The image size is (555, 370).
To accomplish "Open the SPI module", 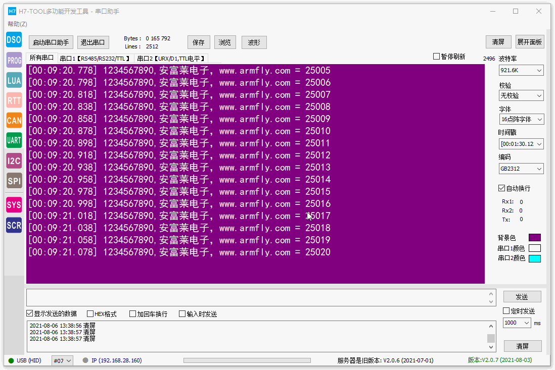I will [x=14, y=181].
